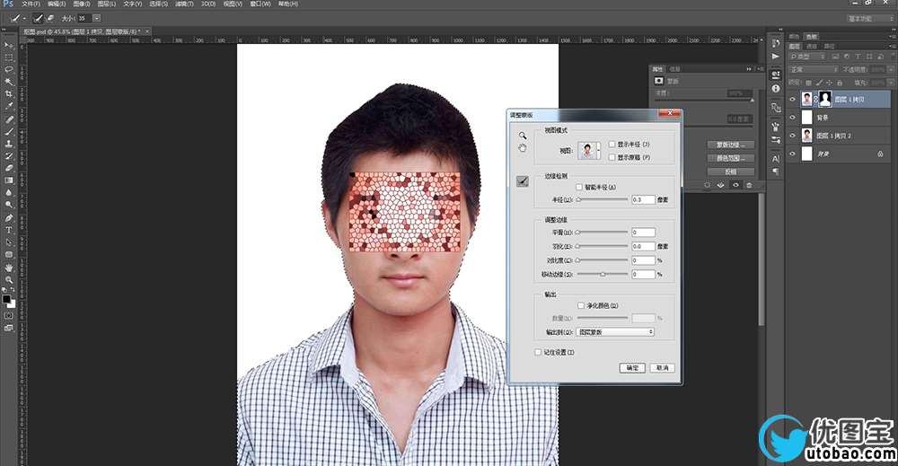Select the Healing Brush tool
898x466 pixels.
(x=9, y=119)
